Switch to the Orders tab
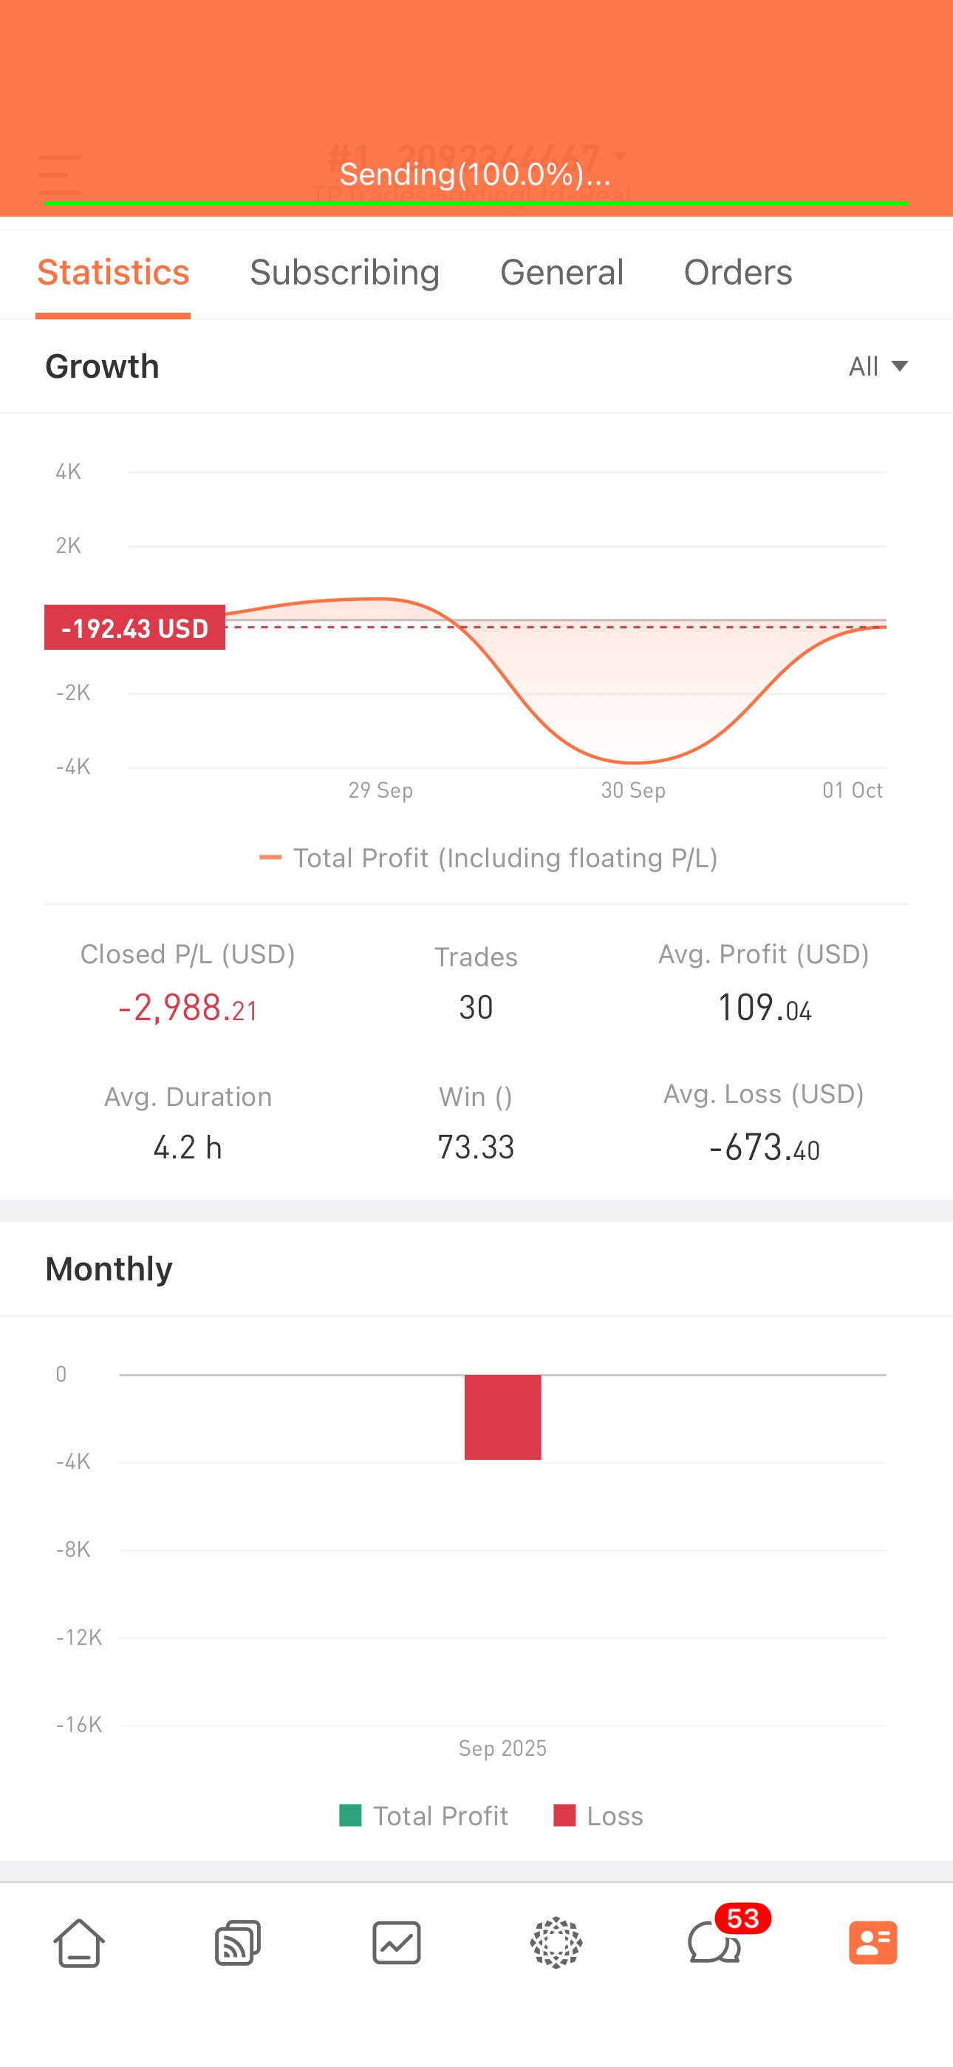 (x=737, y=273)
